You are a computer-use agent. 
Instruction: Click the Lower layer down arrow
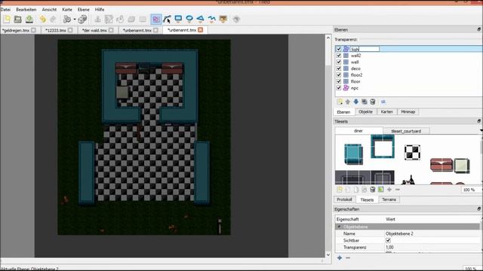pos(356,102)
